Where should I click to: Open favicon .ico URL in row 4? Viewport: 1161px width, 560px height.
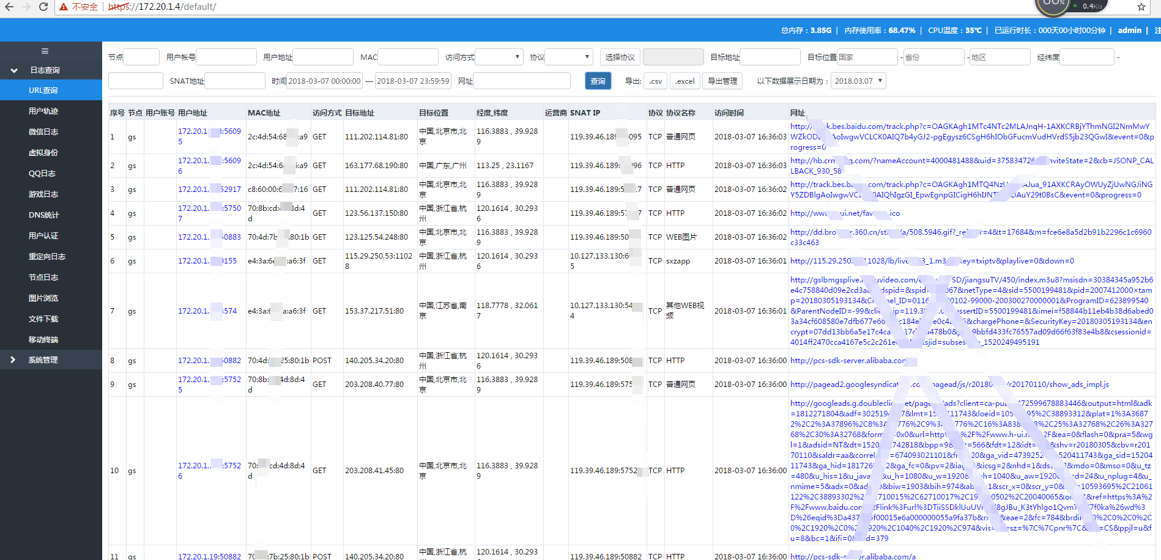(845, 213)
